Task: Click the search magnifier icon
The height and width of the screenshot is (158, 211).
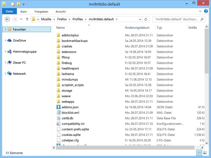Action: click(202, 19)
